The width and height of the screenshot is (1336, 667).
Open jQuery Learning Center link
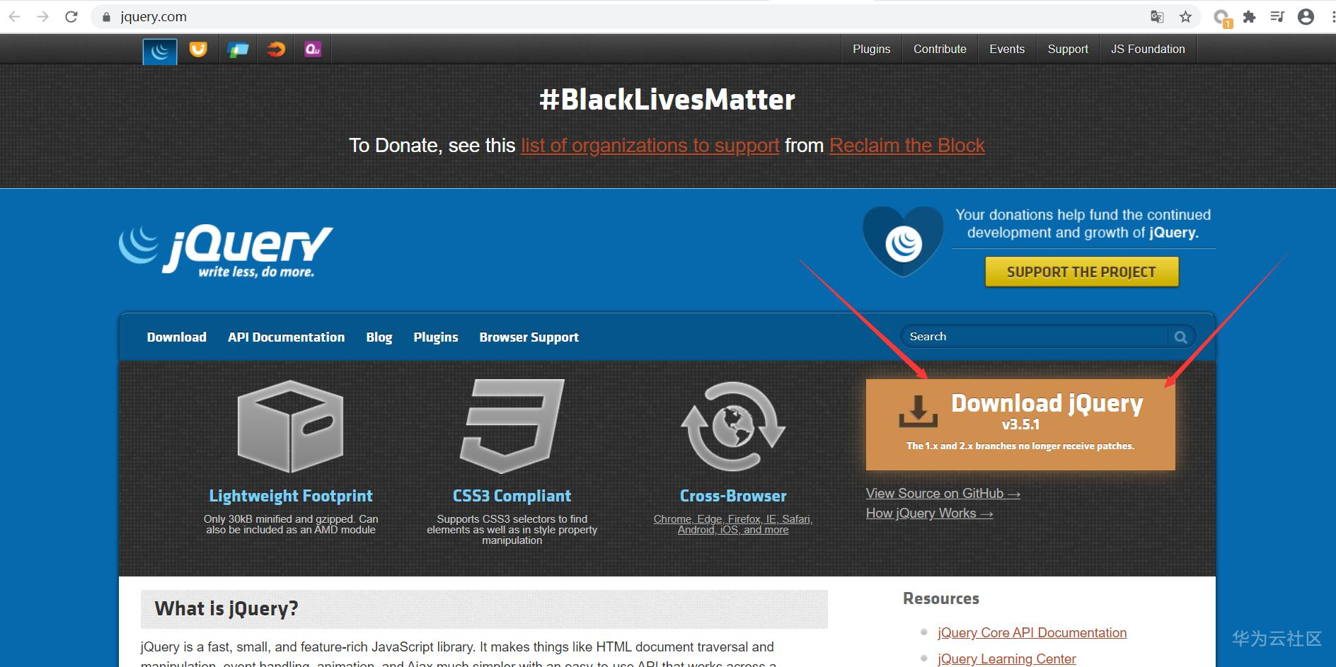coord(1007,659)
